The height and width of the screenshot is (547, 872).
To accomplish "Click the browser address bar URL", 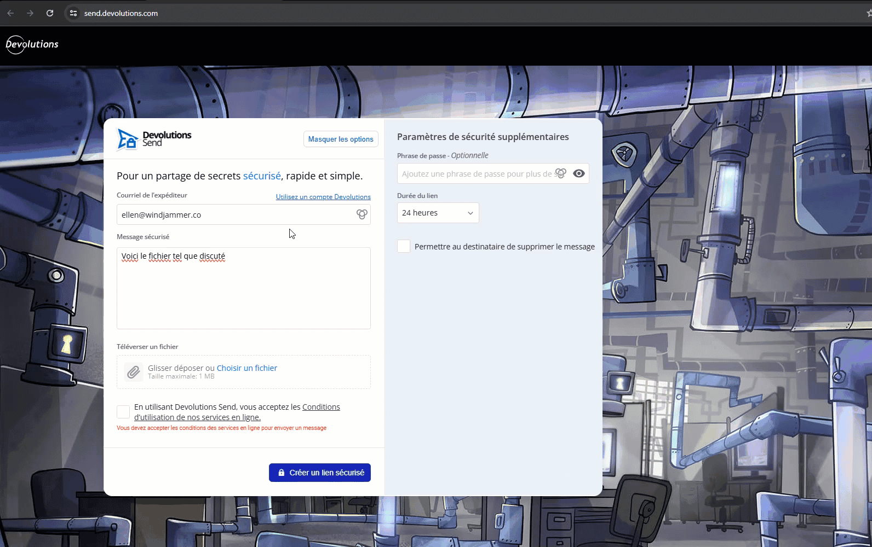I will (x=121, y=13).
